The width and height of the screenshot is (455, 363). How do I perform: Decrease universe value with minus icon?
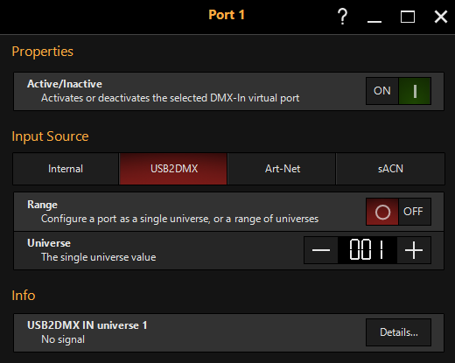coord(321,250)
